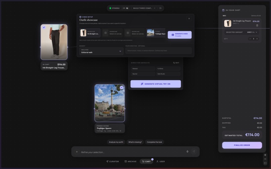Click the Analyze my outfit suggestion
The height and width of the screenshot is (169, 271).
pyautogui.click(x=116, y=142)
